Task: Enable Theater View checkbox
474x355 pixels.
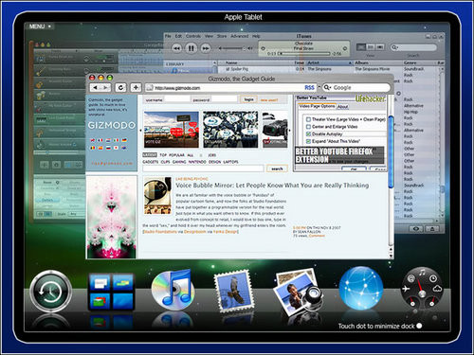Action: tap(308, 119)
